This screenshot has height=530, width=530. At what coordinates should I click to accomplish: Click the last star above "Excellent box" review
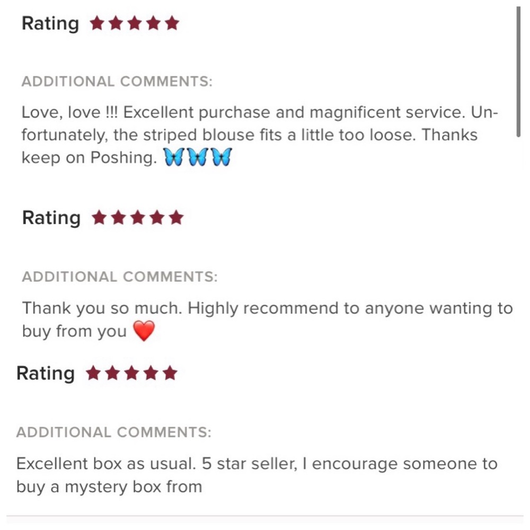click(170, 374)
